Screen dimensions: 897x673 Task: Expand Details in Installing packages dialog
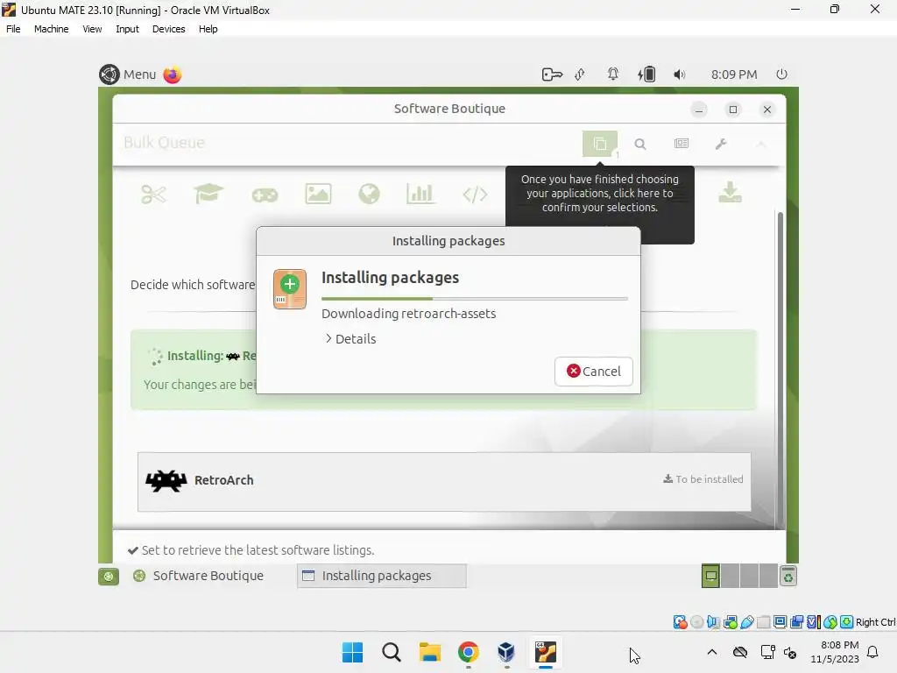350,339
